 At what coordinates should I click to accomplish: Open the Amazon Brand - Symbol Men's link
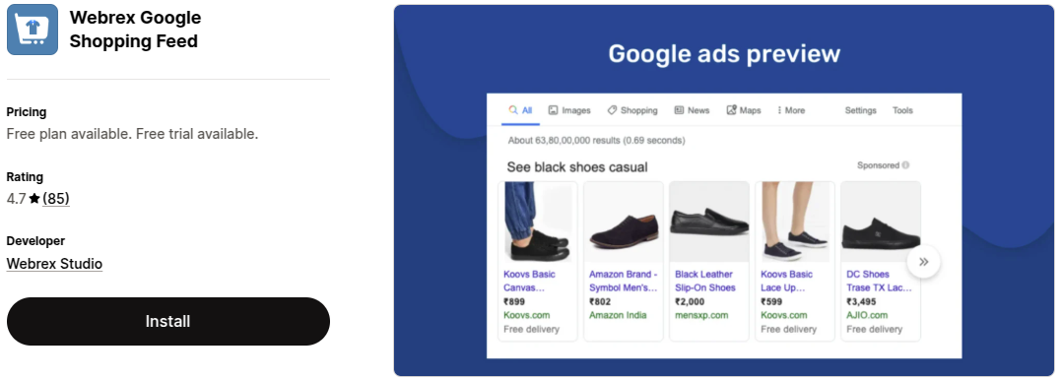(x=624, y=281)
